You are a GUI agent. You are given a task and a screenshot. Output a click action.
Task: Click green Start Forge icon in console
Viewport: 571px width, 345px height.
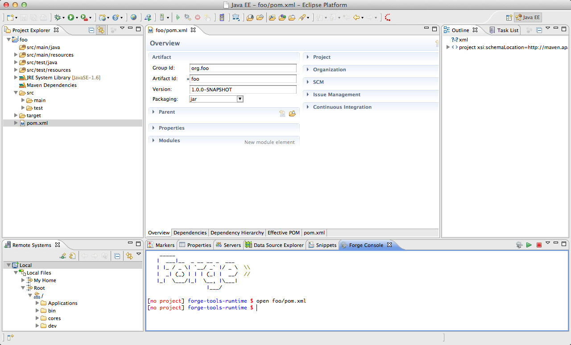point(529,245)
